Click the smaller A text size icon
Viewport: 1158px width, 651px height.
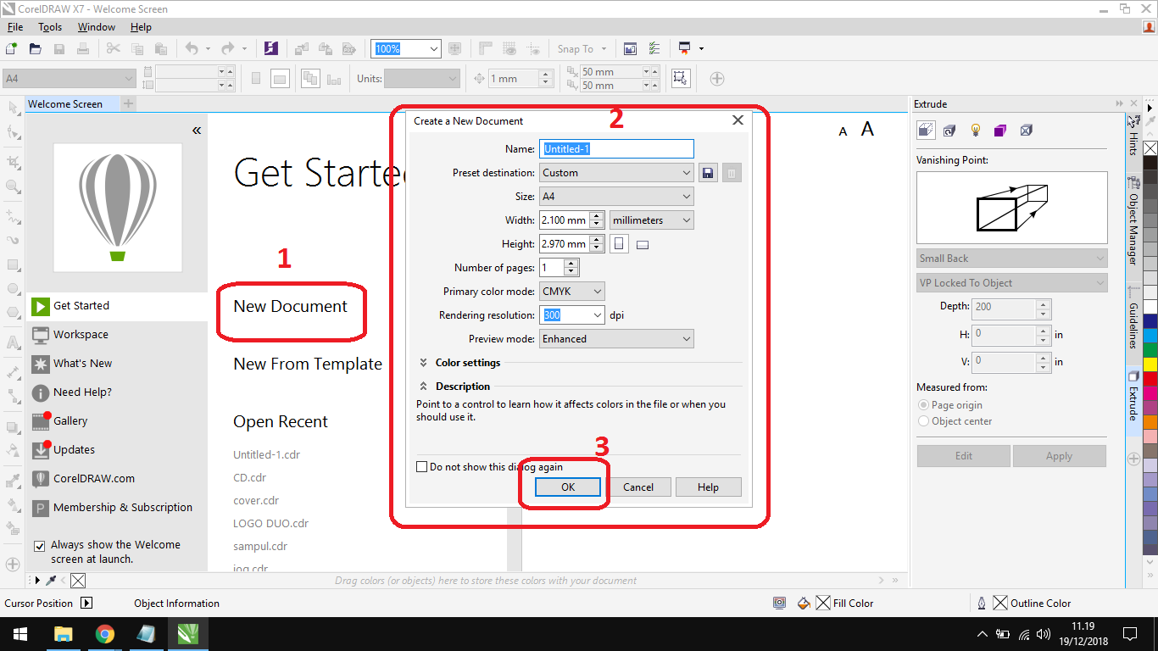[x=843, y=131]
